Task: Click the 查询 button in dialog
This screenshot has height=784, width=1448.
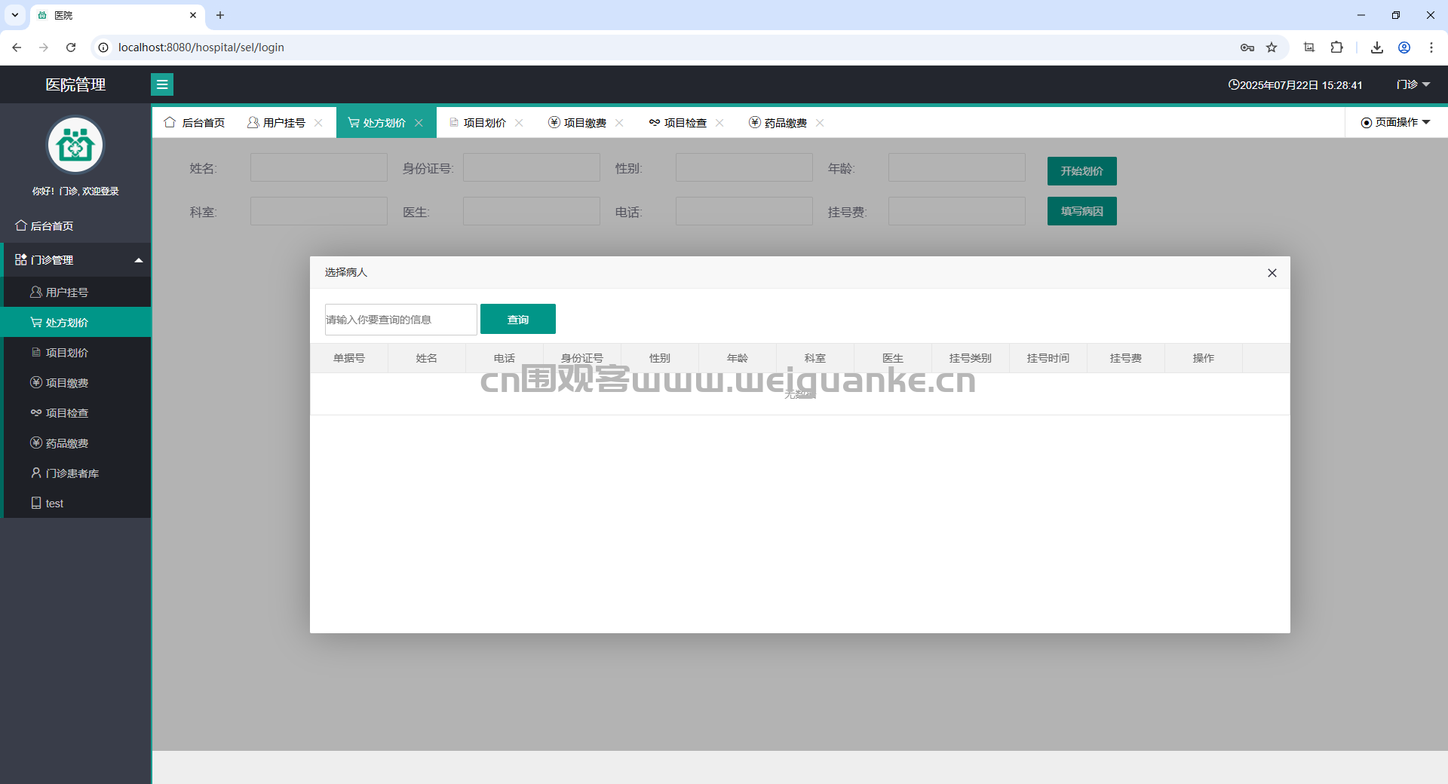Action: coord(518,319)
